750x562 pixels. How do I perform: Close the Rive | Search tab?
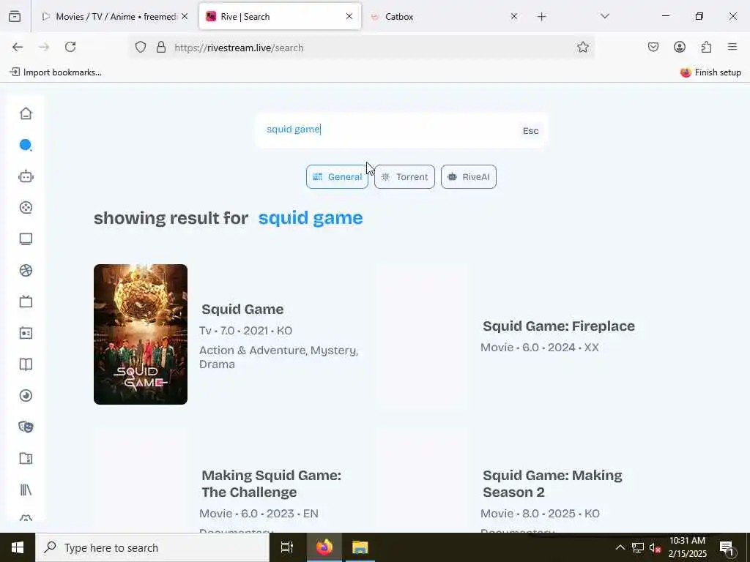tap(349, 16)
